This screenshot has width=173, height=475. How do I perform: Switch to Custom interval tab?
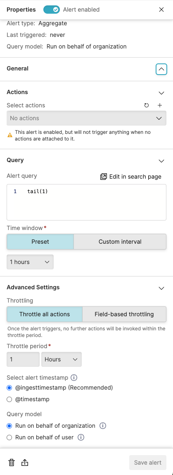(x=120, y=242)
